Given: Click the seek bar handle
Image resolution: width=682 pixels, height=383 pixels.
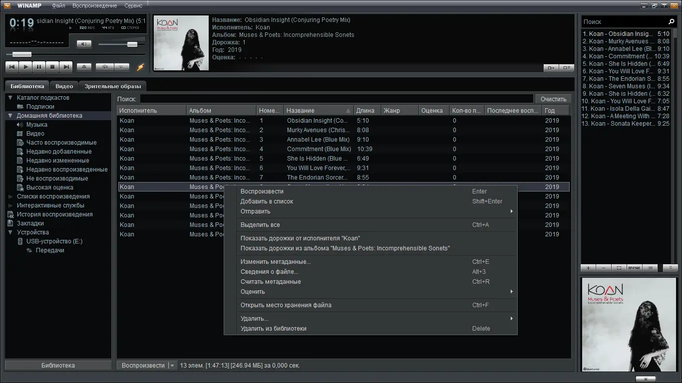Looking at the screenshot, I should click(21, 54).
